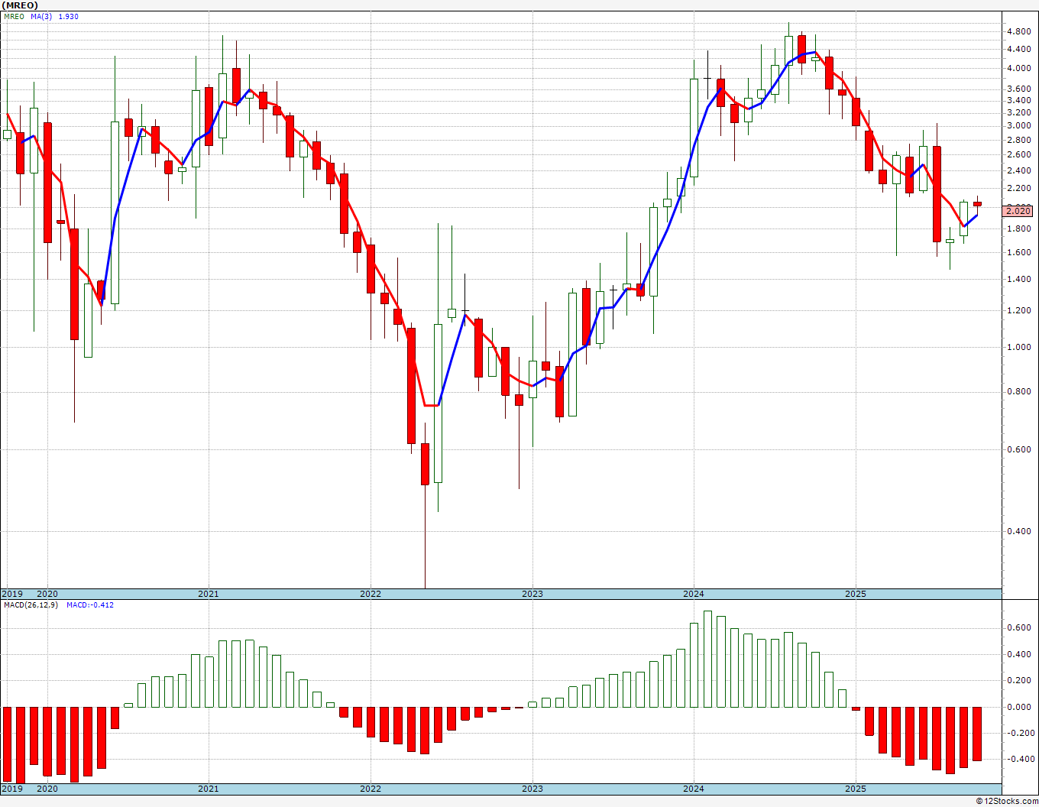Select the 3.600 price axis label

coord(1018,89)
